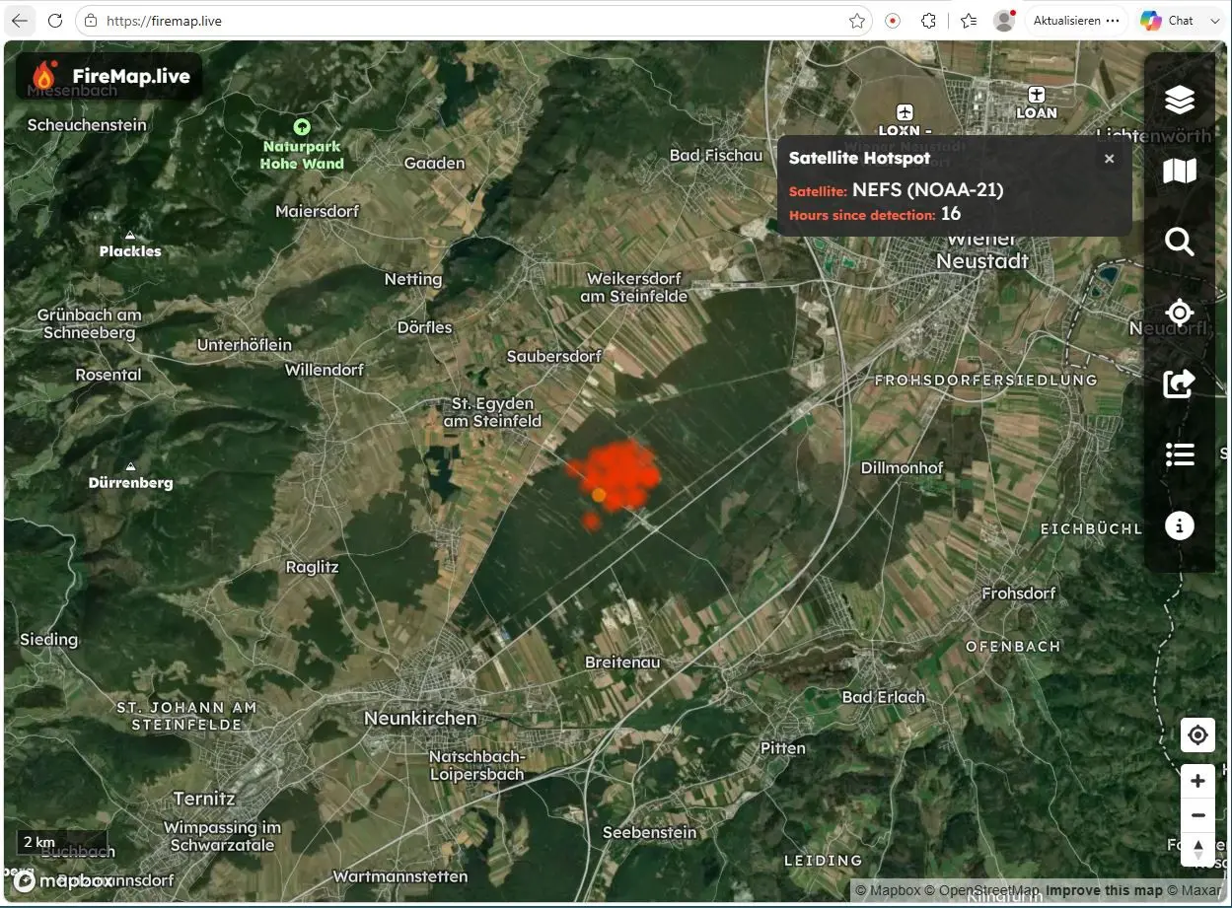The height and width of the screenshot is (908, 1232).
Task: Zoom in with the plus button
Action: click(x=1197, y=781)
